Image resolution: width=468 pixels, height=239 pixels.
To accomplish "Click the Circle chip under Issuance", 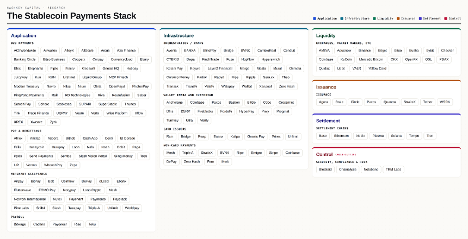I will pyautogui.click(x=355, y=102).
